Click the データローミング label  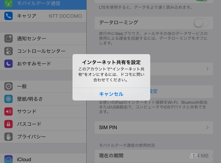[118, 22]
